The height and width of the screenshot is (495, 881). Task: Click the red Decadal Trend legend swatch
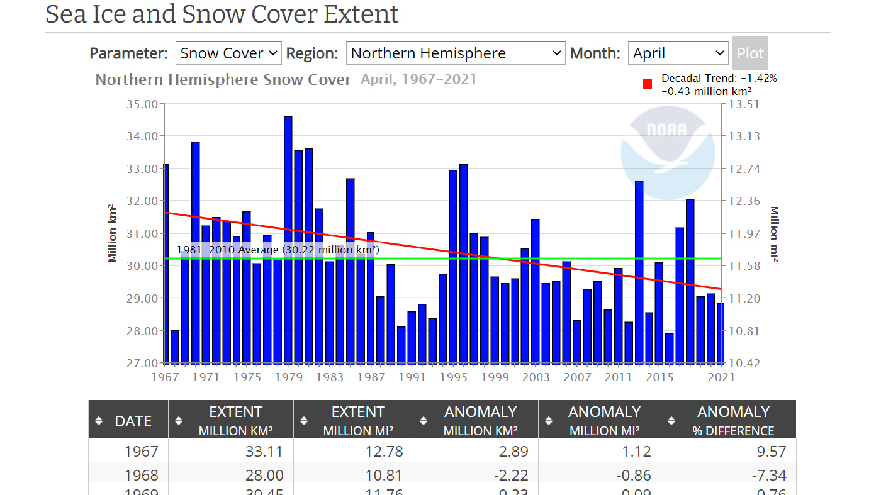click(647, 84)
